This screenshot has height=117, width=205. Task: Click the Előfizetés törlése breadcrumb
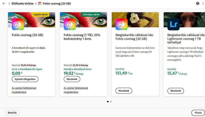click(22, 4)
